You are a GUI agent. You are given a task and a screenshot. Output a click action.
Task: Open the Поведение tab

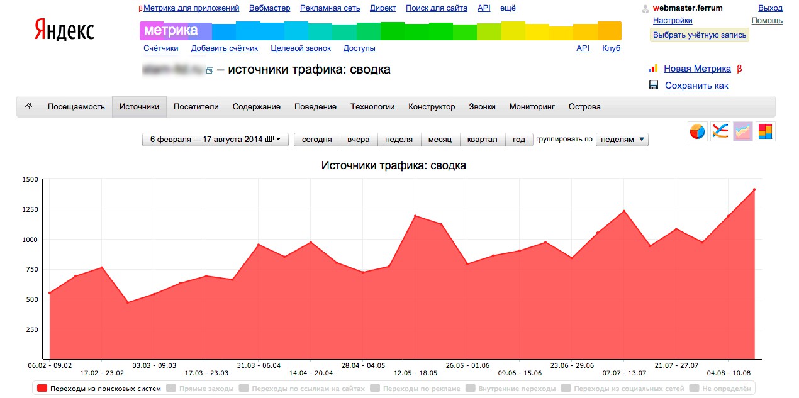315,107
